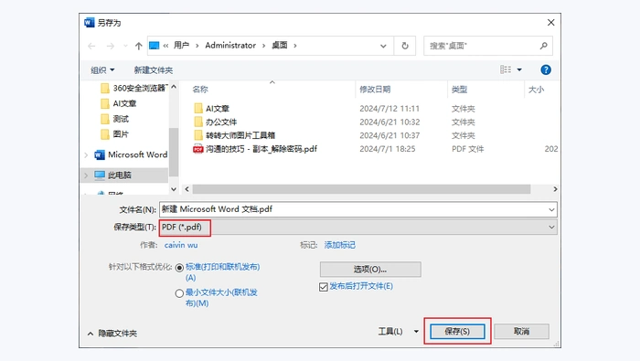
Task: Open the 组织 menu
Action: tap(102, 70)
